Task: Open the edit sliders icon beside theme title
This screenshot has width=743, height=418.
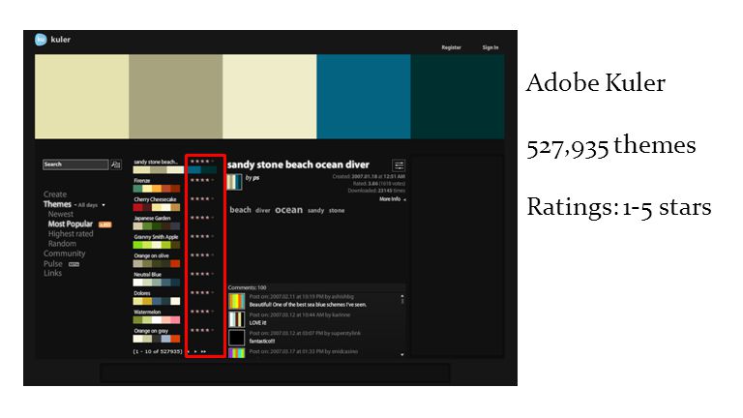Action: point(399,165)
